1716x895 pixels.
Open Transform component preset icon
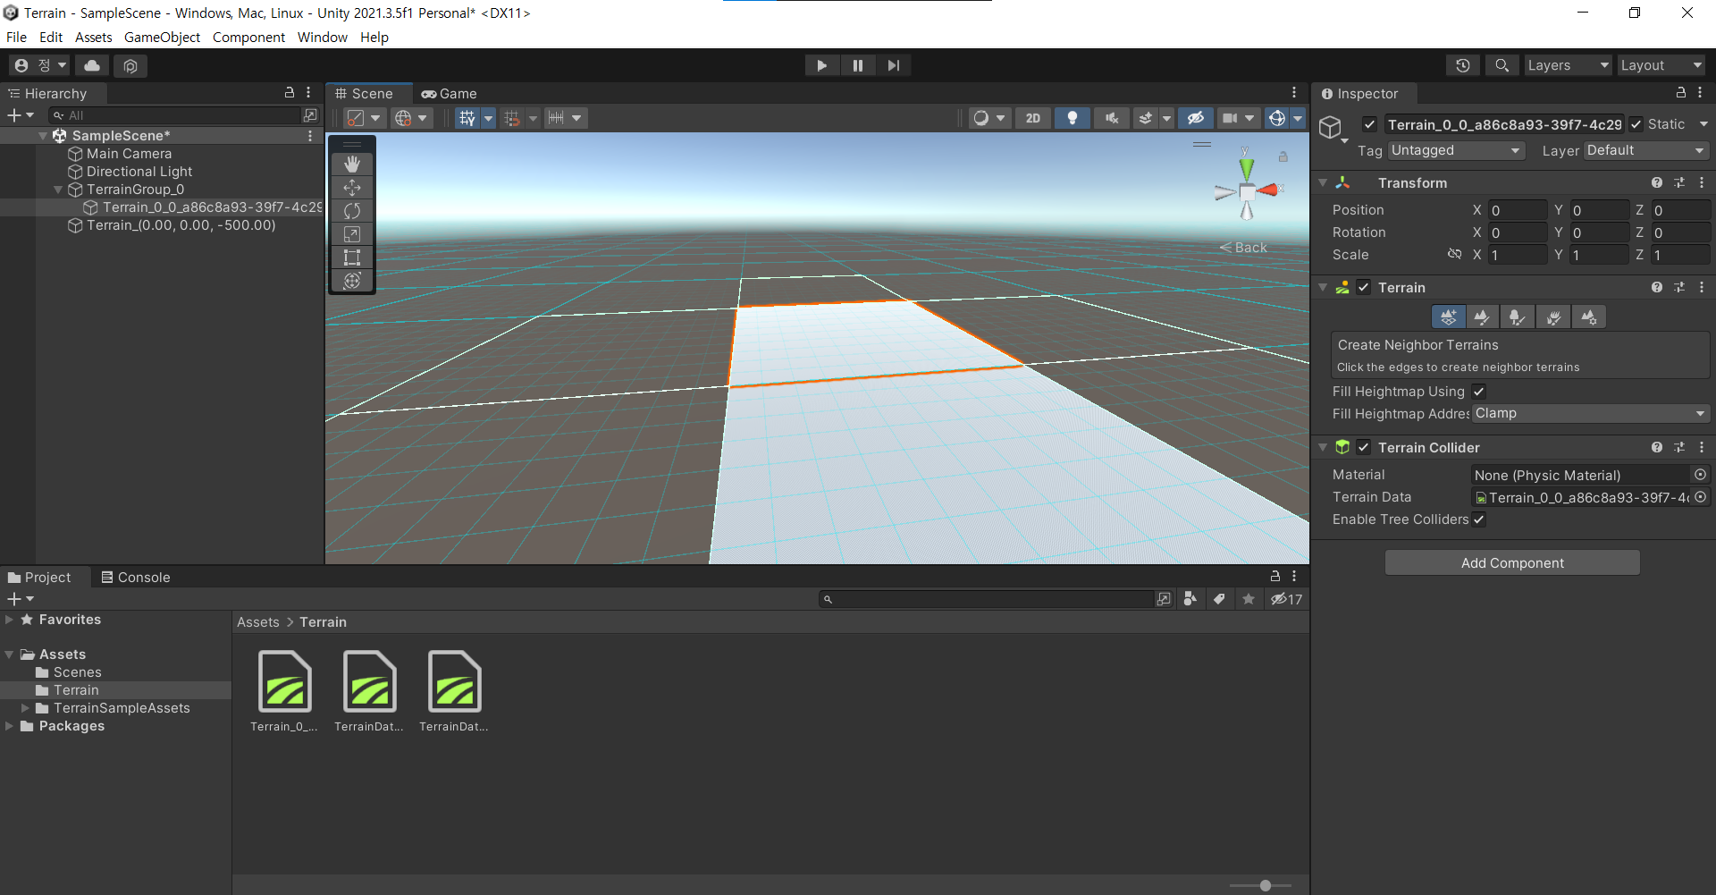coord(1679,182)
